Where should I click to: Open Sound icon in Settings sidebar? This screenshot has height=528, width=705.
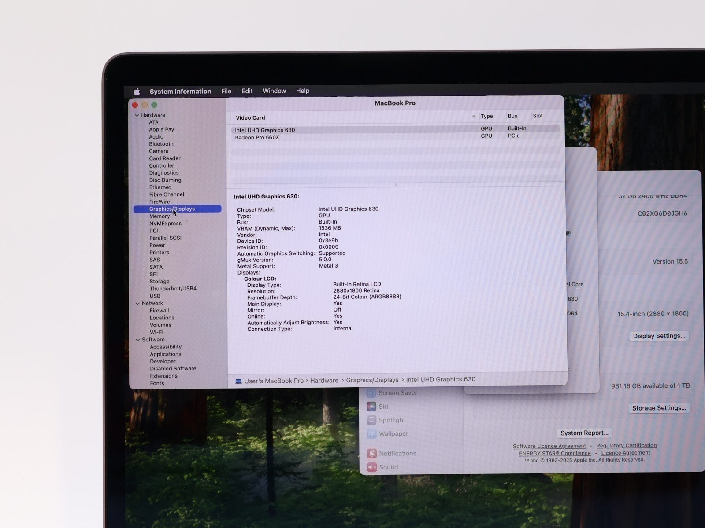click(x=372, y=467)
